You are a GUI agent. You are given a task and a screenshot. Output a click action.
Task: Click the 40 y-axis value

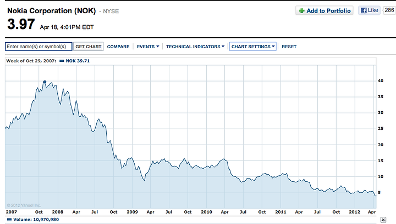381,81
